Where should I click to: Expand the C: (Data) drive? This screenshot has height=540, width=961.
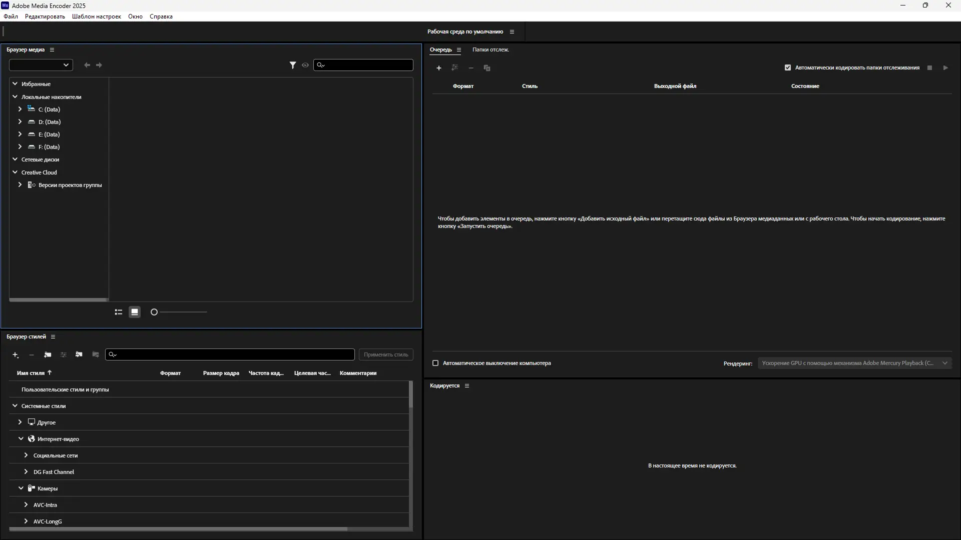tap(20, 109)
